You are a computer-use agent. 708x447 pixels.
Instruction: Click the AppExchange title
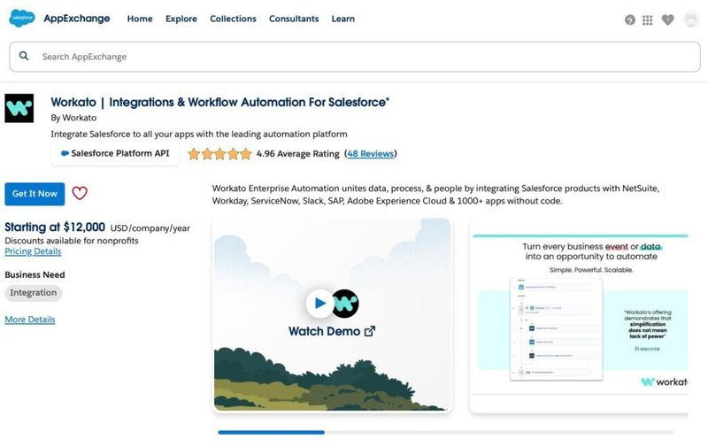[77, 19]
